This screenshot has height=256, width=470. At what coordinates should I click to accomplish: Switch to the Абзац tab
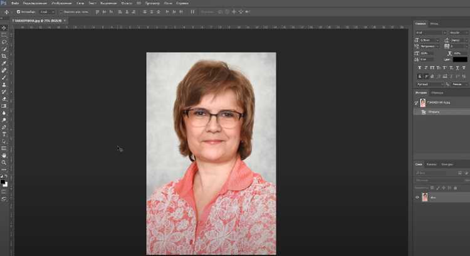(x=434, y=24)
